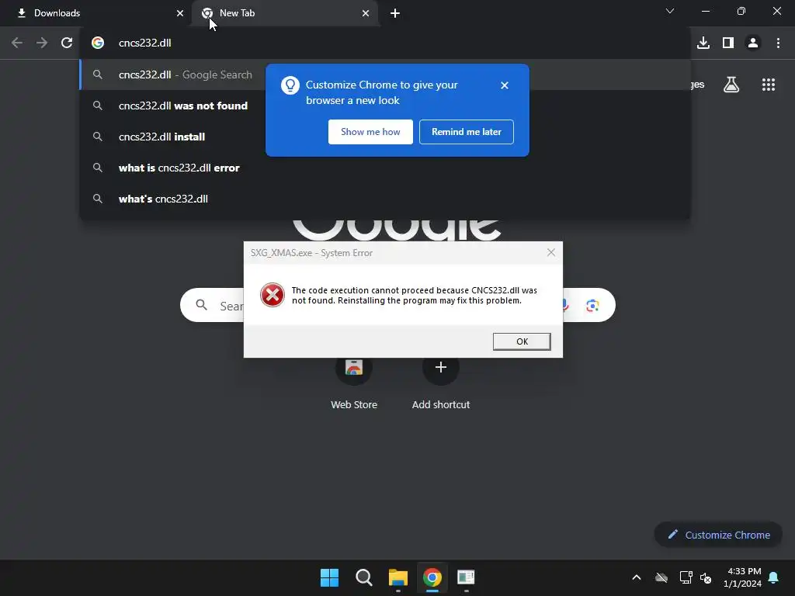Click the OneDrive cloud tray icon
The width and height of the screenshot is (795, 596).
point(661,577)
